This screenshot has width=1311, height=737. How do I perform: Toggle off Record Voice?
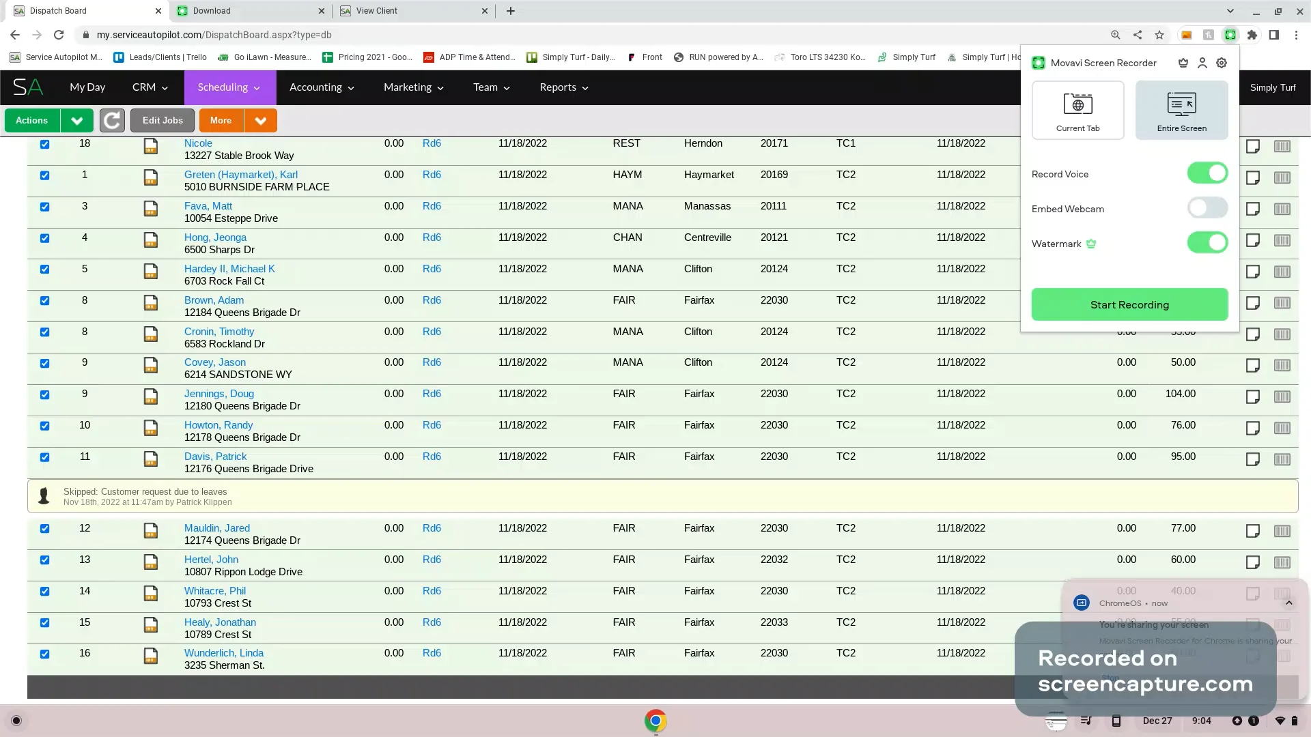pos(1207,173)
